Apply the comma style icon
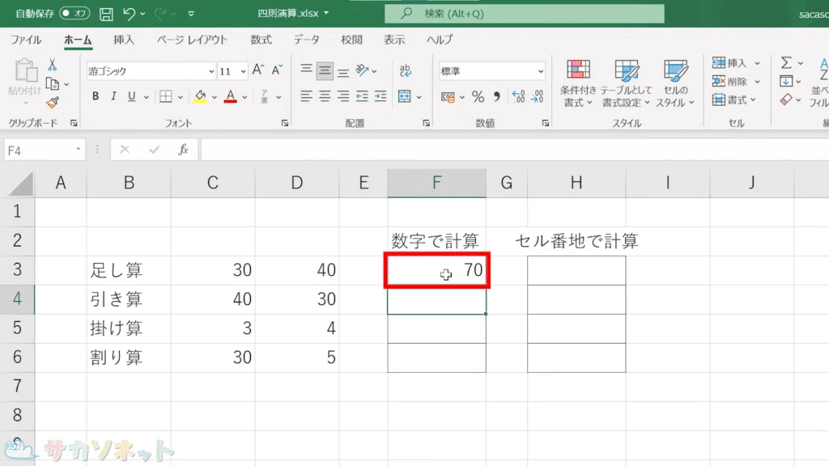This screenshot has height=466, width=829. [496, 96]
